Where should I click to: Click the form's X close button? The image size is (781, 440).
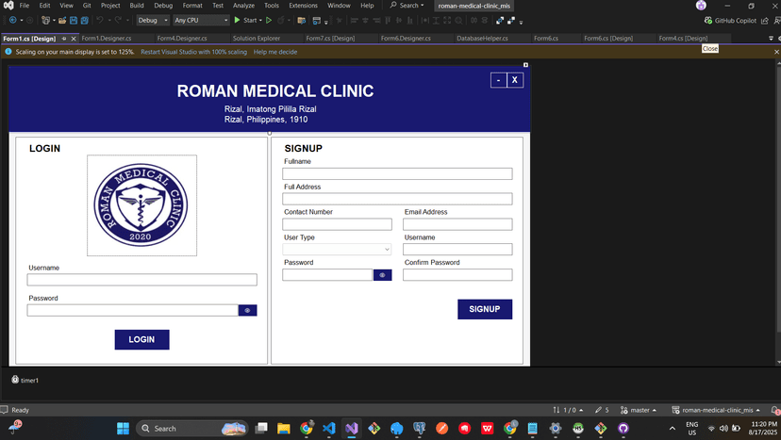coord(515,80)
